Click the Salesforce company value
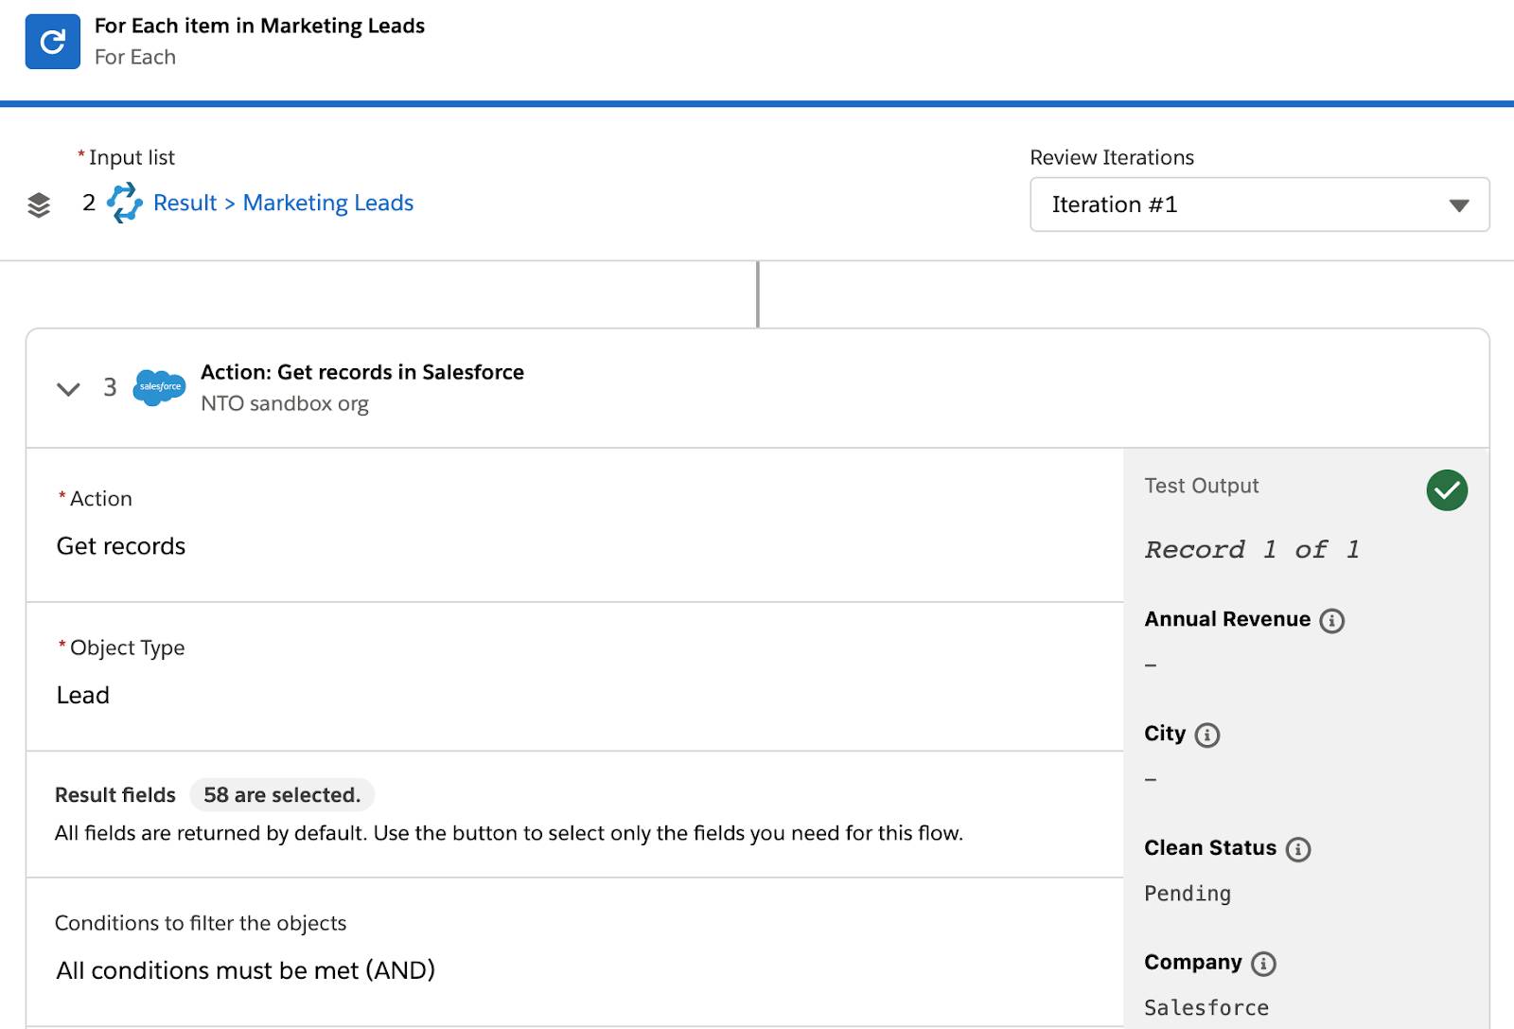 (x=1206, y=1007)
